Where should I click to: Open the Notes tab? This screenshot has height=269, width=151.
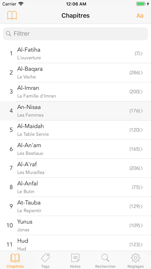point(75,260)
